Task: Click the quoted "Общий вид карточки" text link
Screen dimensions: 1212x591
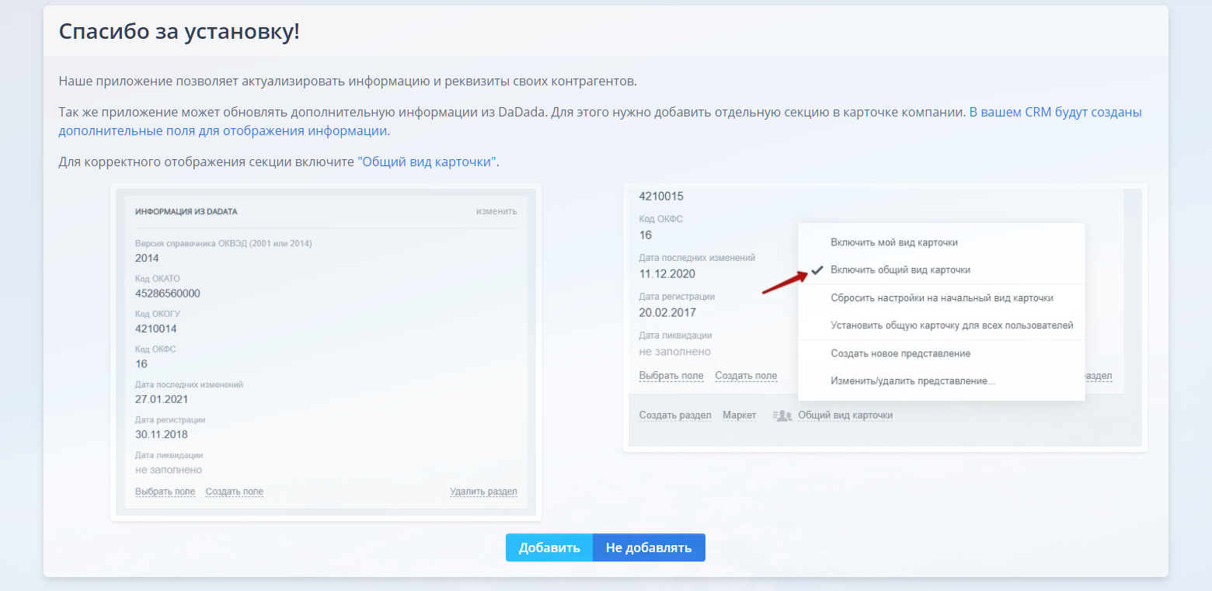Action: tap(427, 162)
